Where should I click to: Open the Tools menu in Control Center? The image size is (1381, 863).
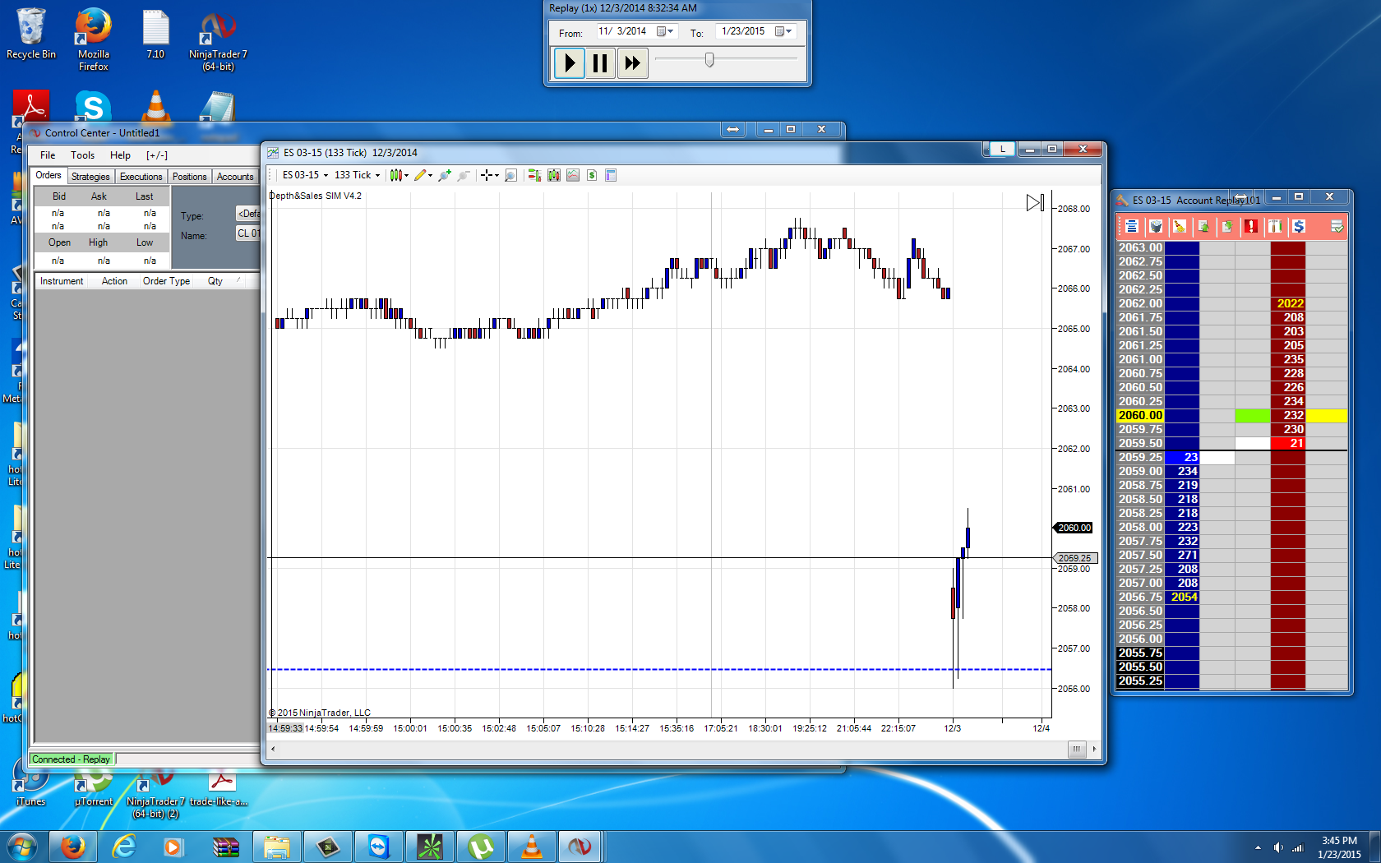click(82, 155)
